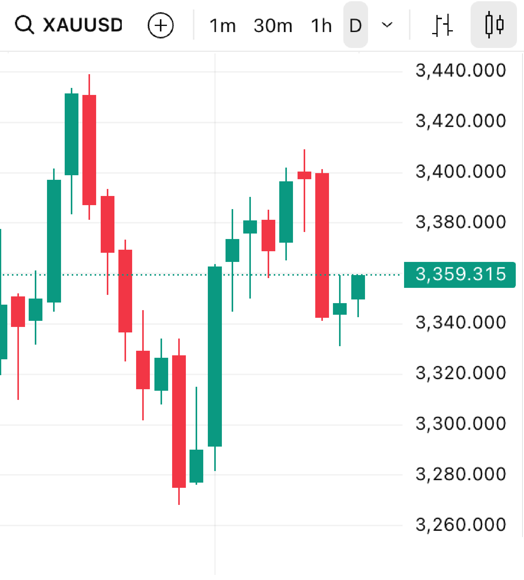Click the current price label 3,359.315

[460, 274]
